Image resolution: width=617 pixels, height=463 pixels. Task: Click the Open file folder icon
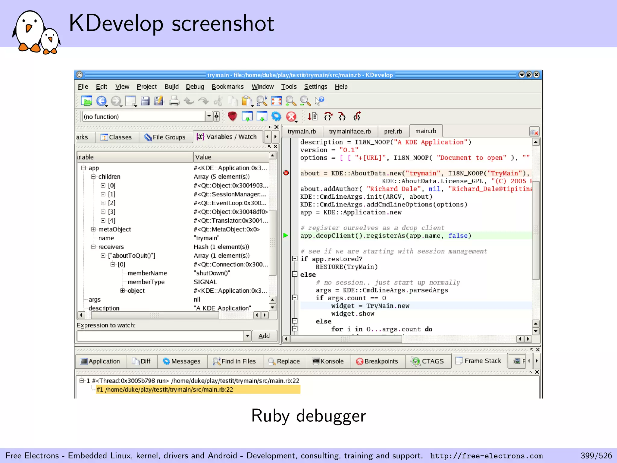coord(87,101)
